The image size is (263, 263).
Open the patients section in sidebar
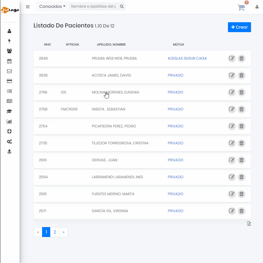coord(9,31)
